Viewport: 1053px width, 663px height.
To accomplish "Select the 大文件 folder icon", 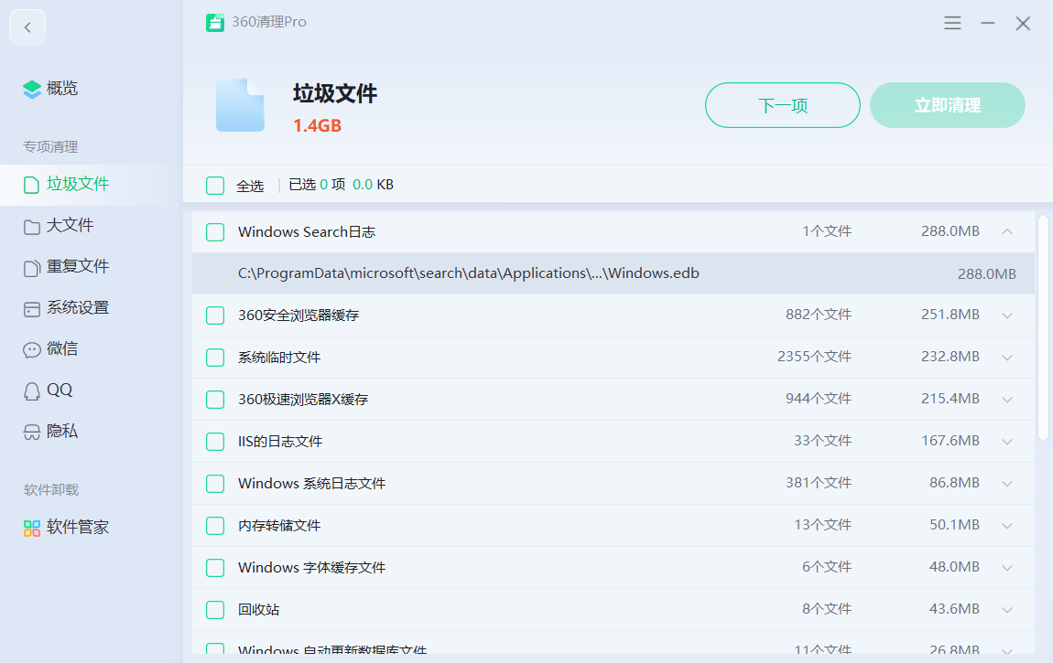I will pyautogui.click(x=32, y=226).
